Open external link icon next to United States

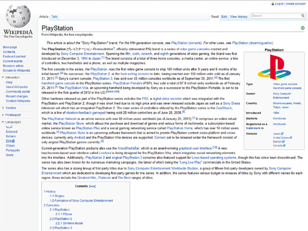[x=291, y=138]
